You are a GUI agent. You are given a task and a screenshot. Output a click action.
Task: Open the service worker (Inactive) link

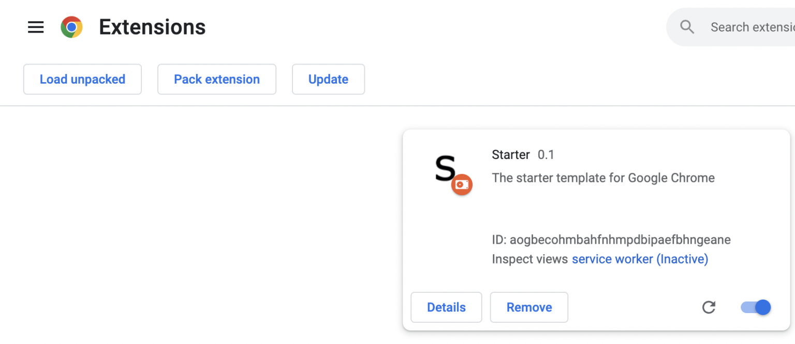pyautogui.click(x=640, y=259)
